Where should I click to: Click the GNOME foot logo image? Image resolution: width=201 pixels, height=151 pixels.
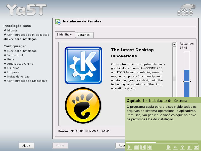click(x=83, y=106)
